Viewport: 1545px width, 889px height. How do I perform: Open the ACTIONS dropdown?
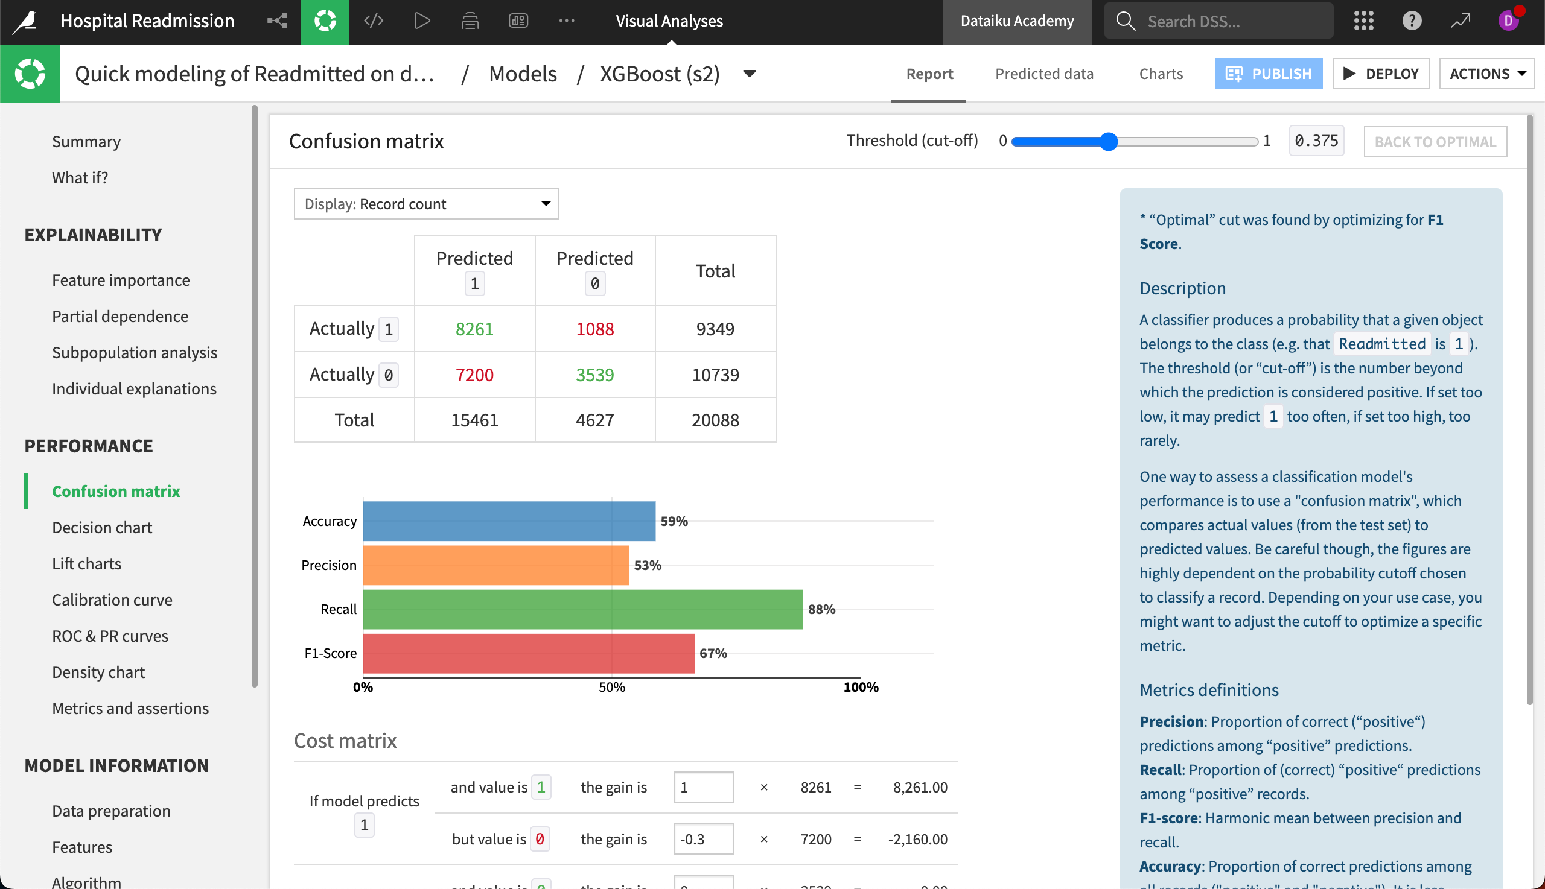[x=1487, y=73]
